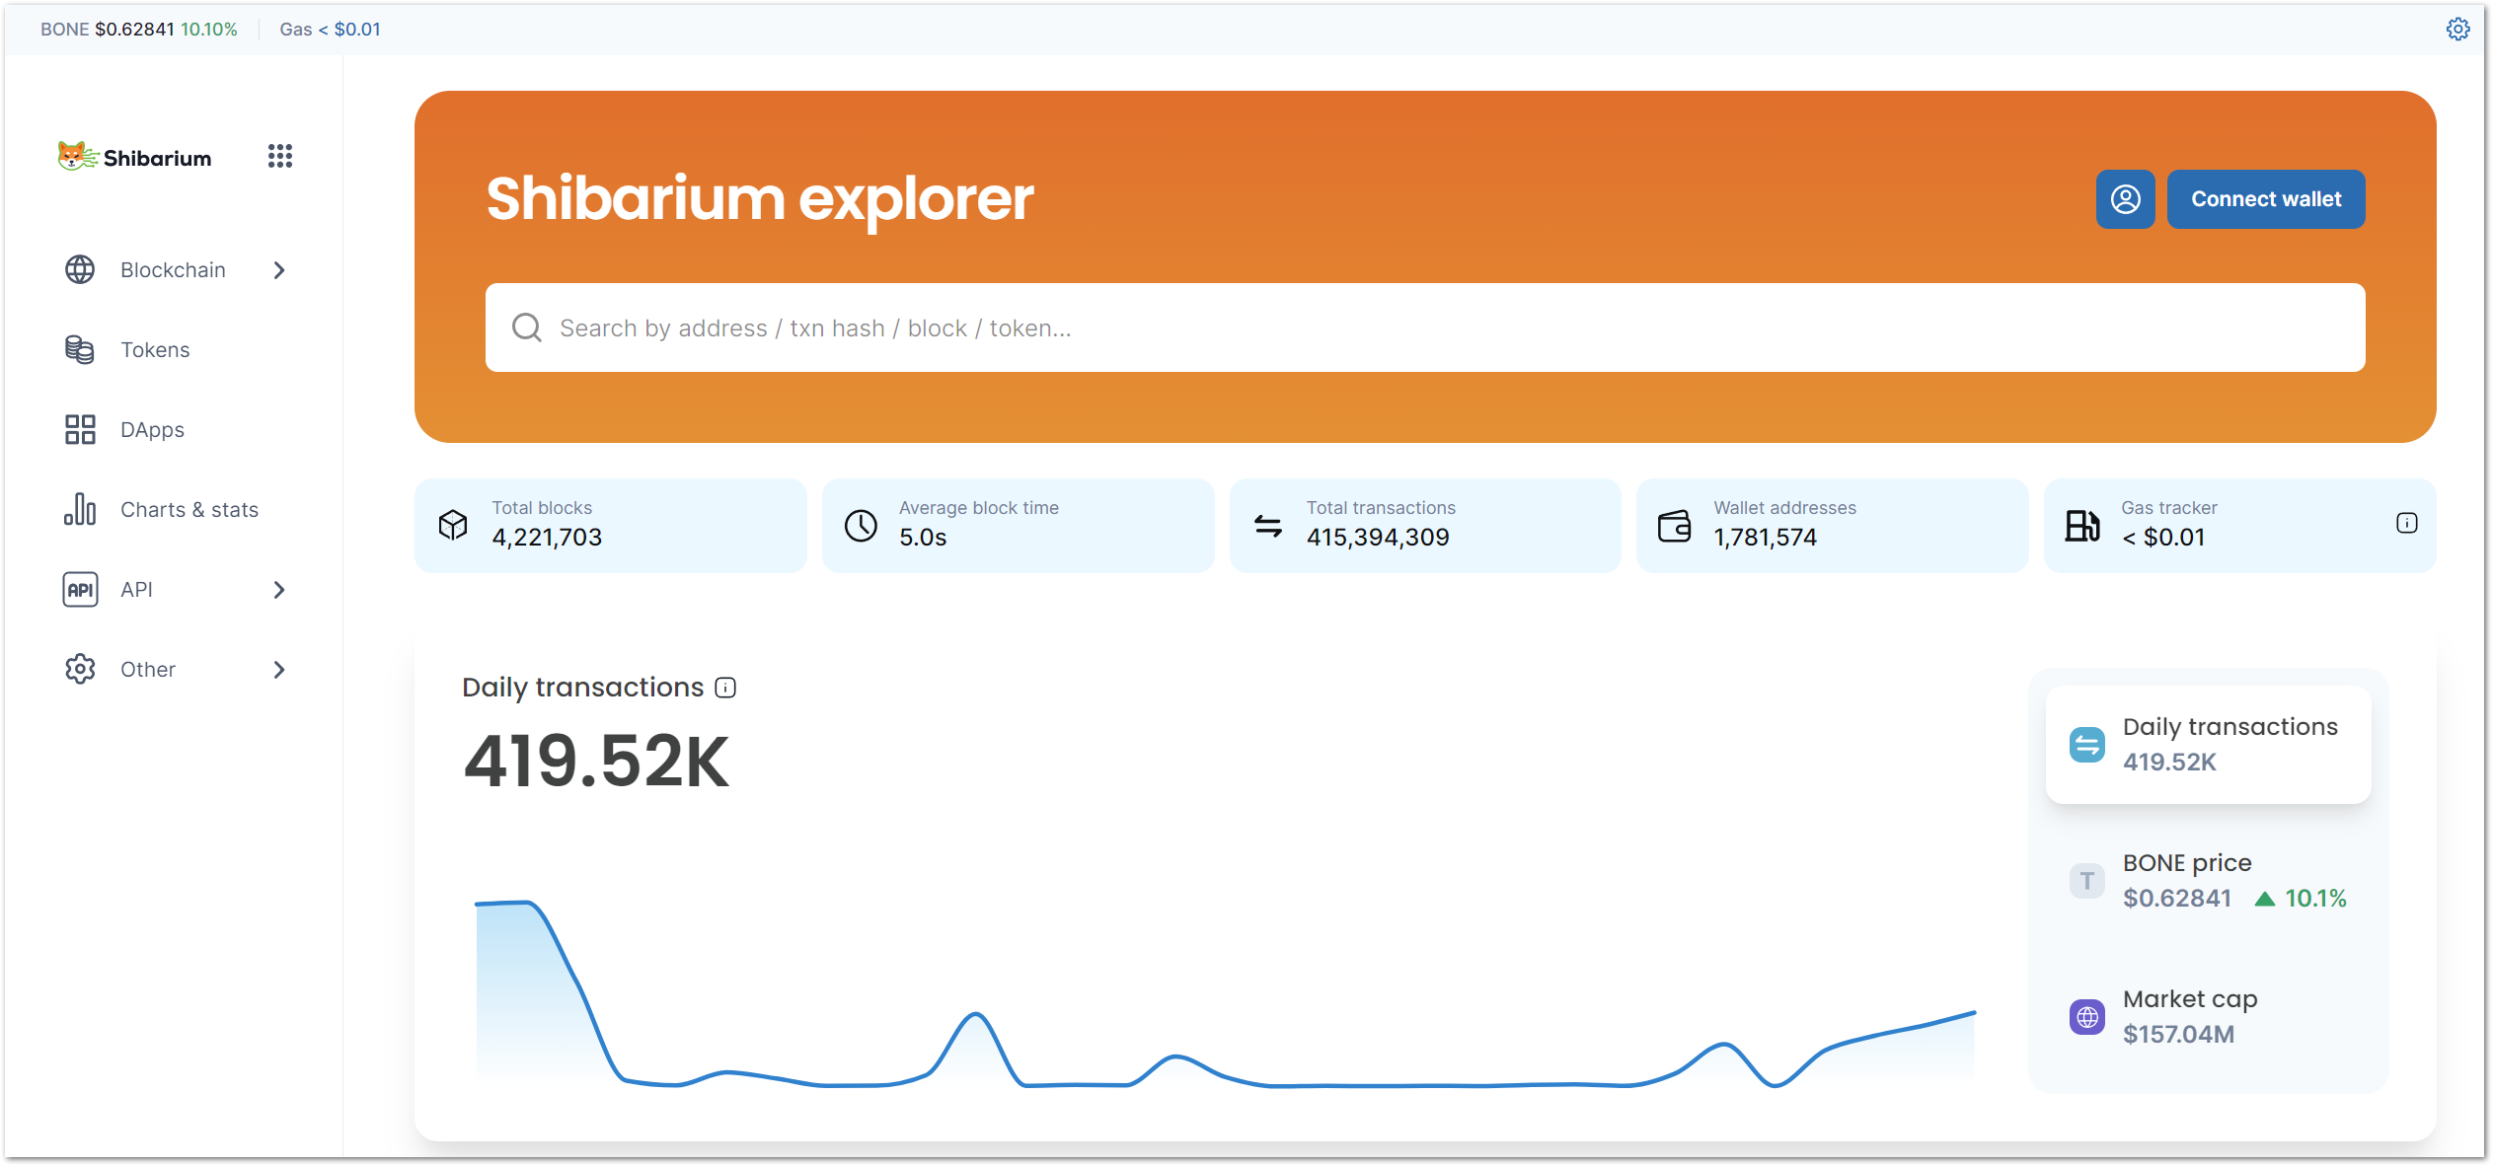Viewport: 2493px width, 1166px height.
Task: Expand the Other menu chevron
Action: [279, 670]
